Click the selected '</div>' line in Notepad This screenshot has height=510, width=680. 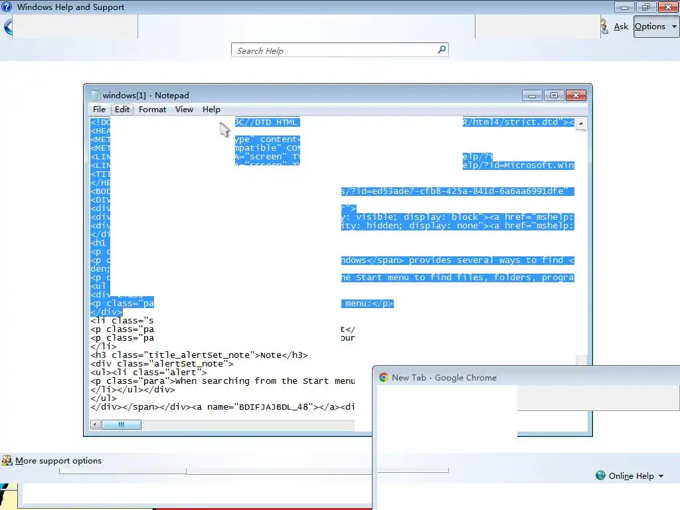point(106,312)
